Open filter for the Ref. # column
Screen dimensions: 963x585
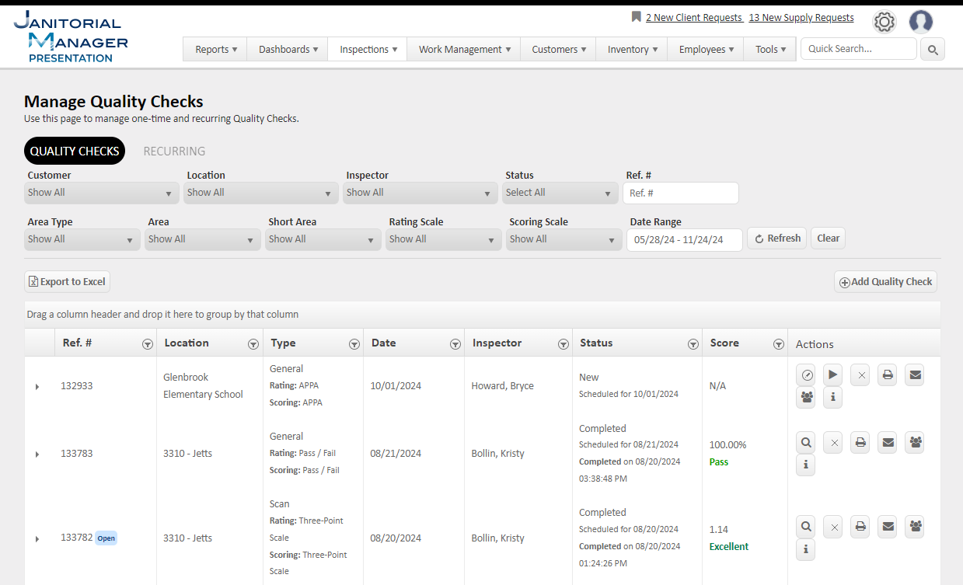148,344
